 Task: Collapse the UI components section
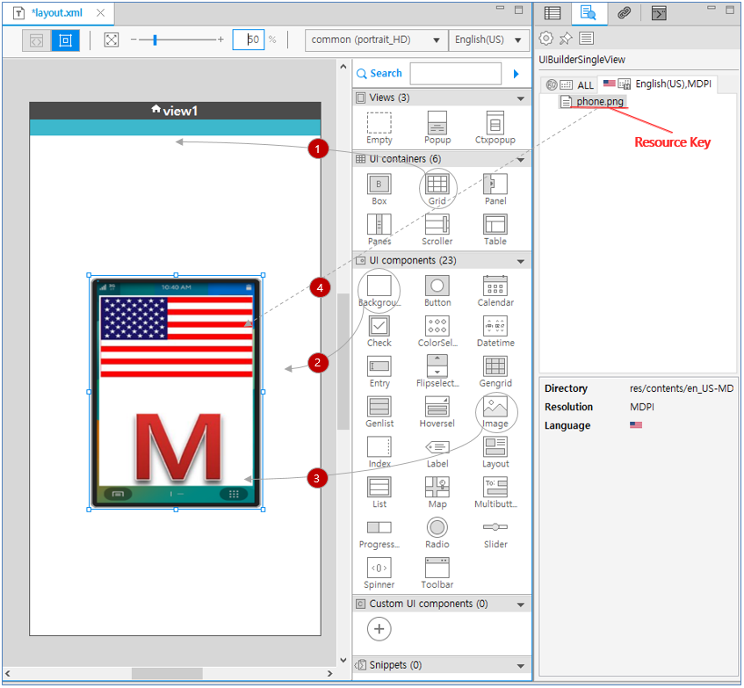coord(522,261)
